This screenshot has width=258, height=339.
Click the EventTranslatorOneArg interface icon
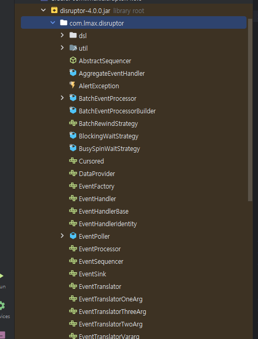tap(73, 299)
